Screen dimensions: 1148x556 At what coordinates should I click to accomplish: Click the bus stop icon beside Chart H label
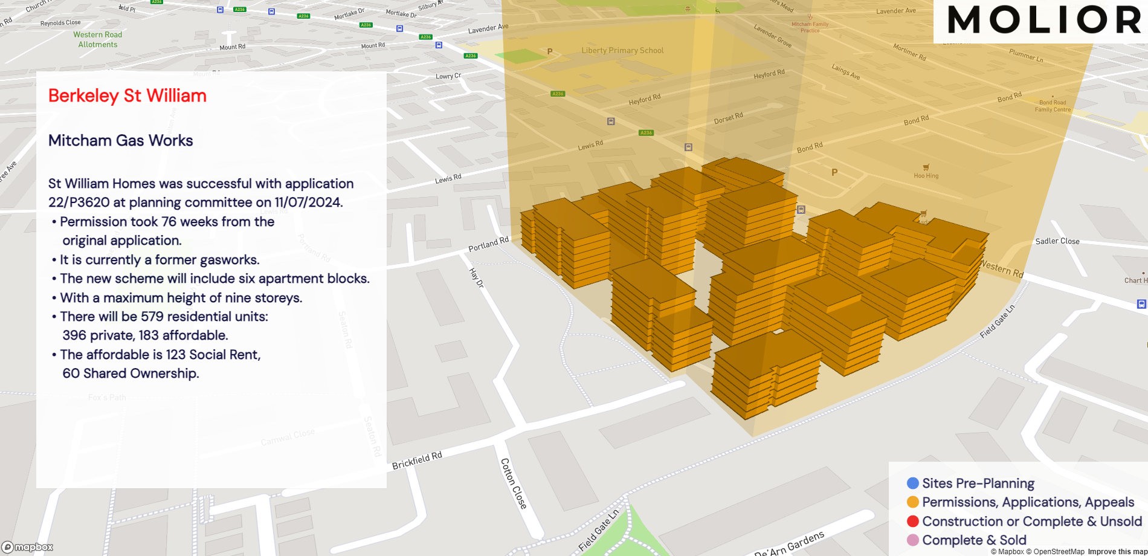(x=1141, y=304)
